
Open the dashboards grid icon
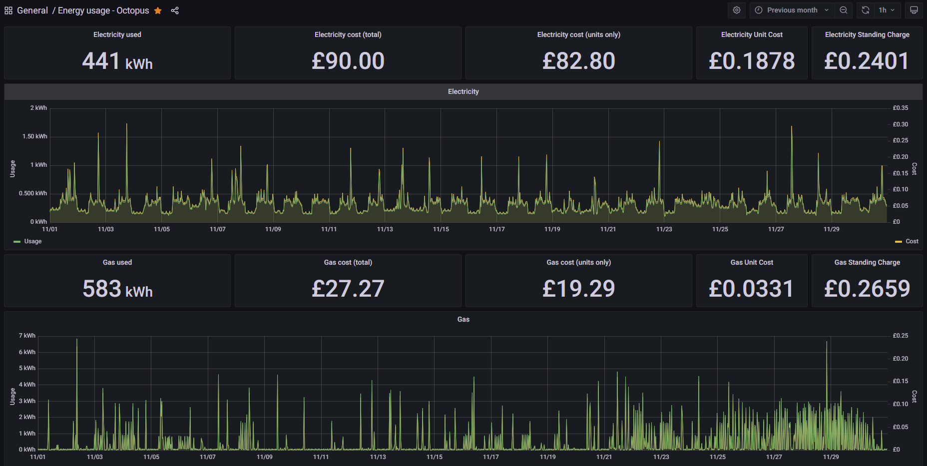click(8, 10)
